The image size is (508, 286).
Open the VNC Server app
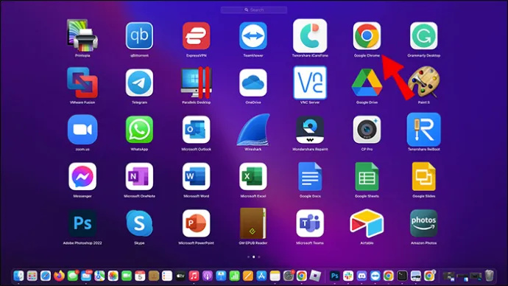[x=310, y=83]
